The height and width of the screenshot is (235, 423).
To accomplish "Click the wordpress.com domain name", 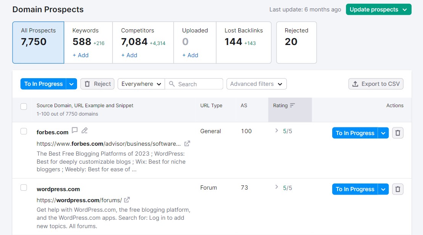I will [x=58, y=189].
